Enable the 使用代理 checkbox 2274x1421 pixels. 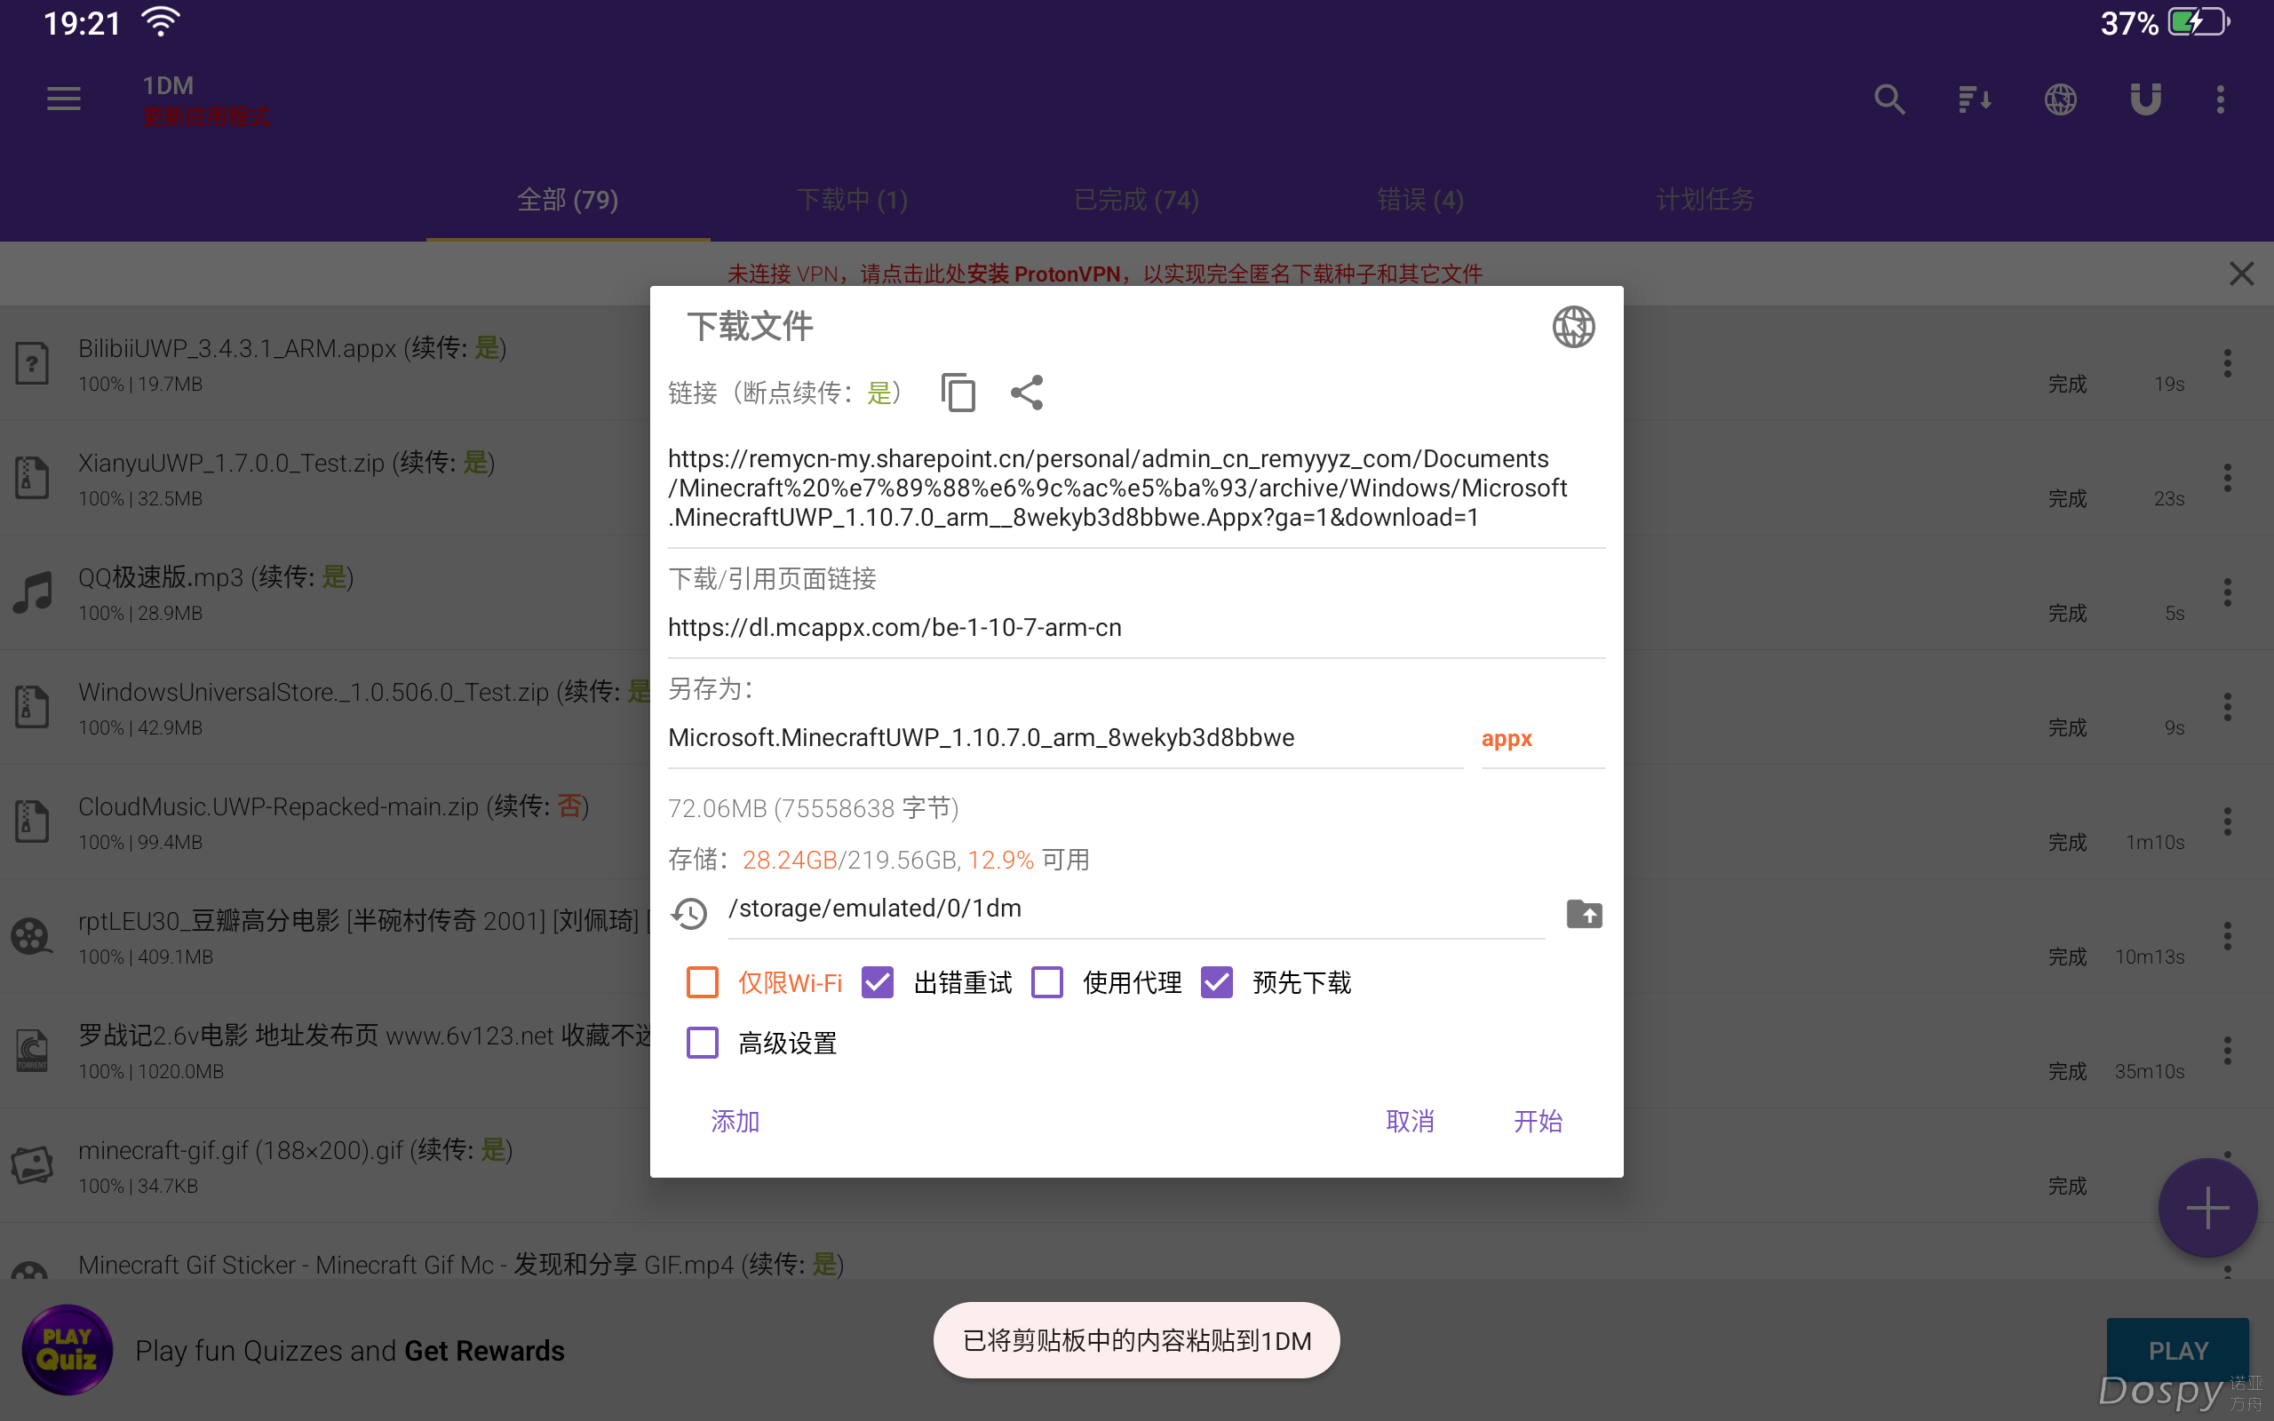click(x=1048, y=982)
